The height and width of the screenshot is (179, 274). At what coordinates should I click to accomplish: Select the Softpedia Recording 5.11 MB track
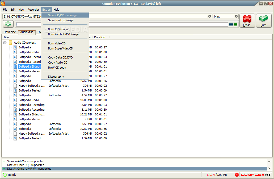tap(32, 110)
